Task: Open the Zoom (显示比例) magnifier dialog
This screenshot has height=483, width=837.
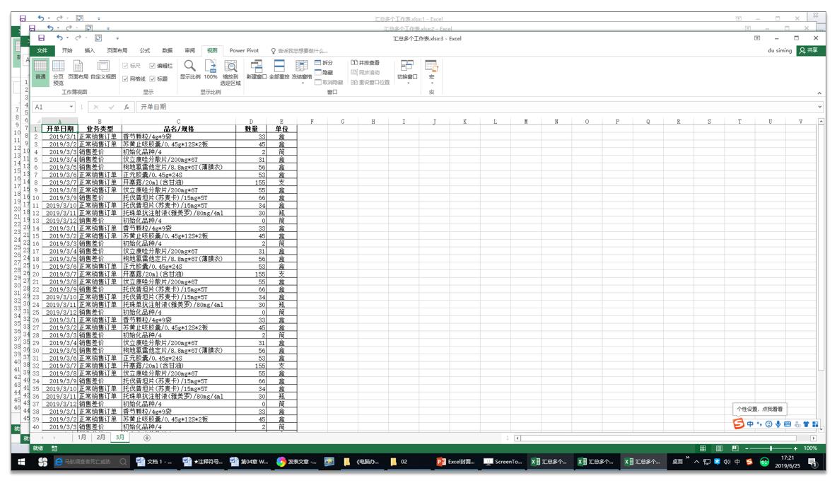Action: pos(189,69)
